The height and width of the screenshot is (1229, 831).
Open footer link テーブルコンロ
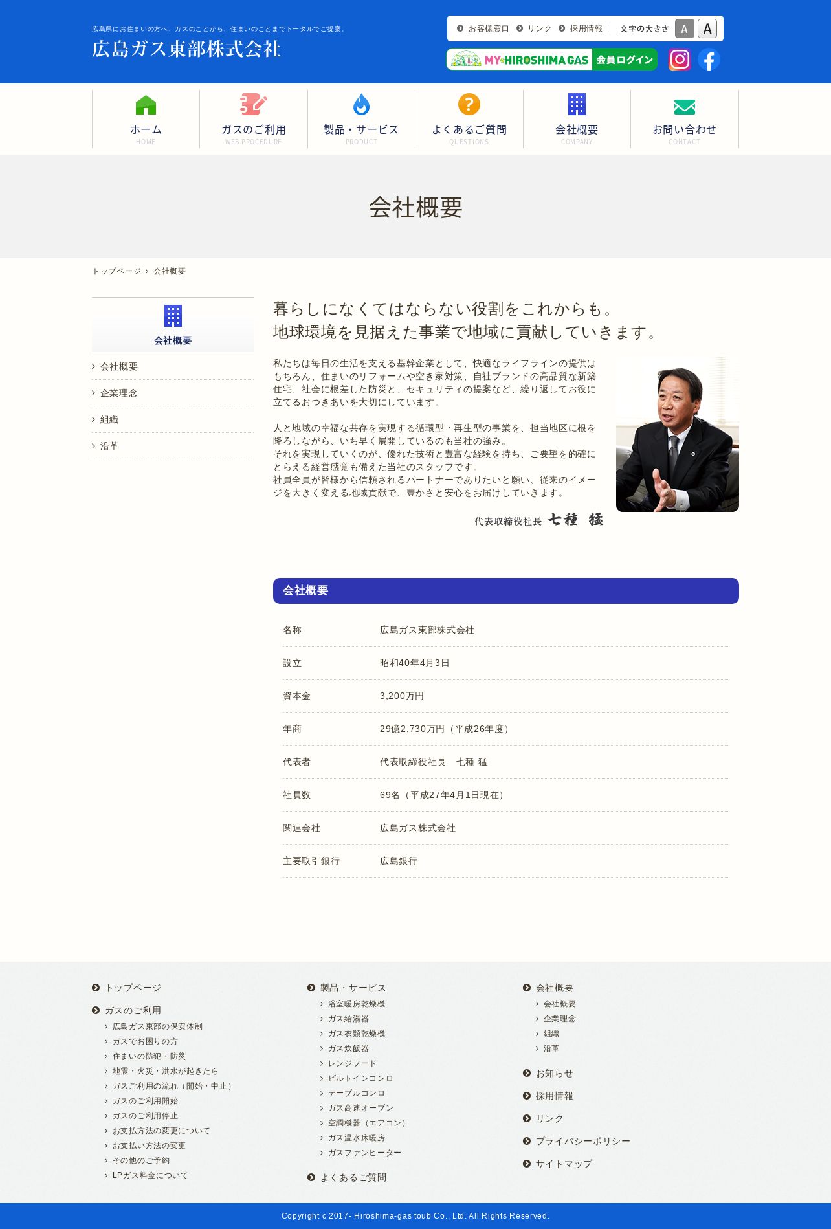click(357, 1093)
